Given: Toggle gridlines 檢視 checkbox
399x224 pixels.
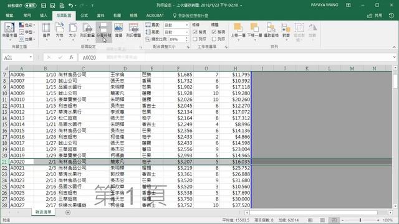Looking at the screenshot, I should click(x=195, y=32).
